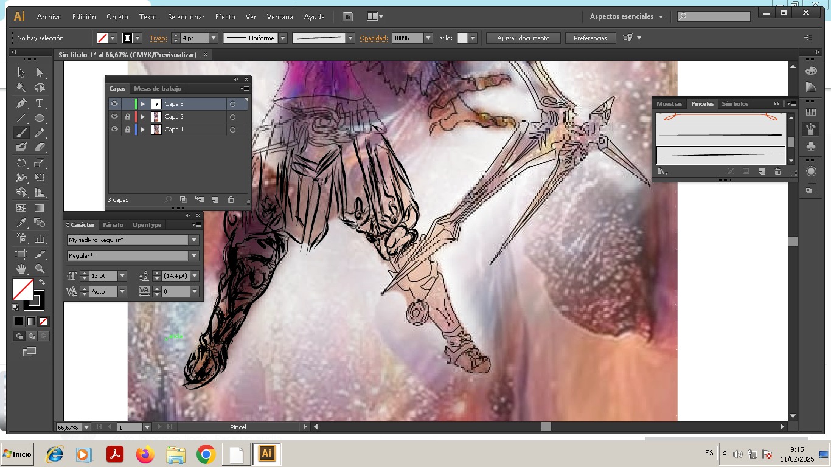Hide Capa 1 with its eye icon
831x467 pixels.
click(x=114, y=130)
